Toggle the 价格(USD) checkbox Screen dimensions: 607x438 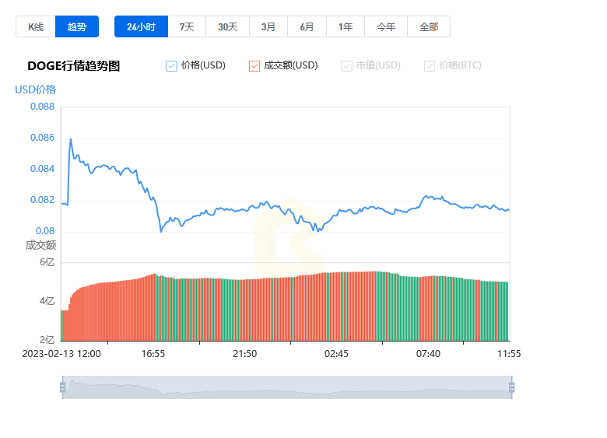pyautogui.click(x=172, y=66)
